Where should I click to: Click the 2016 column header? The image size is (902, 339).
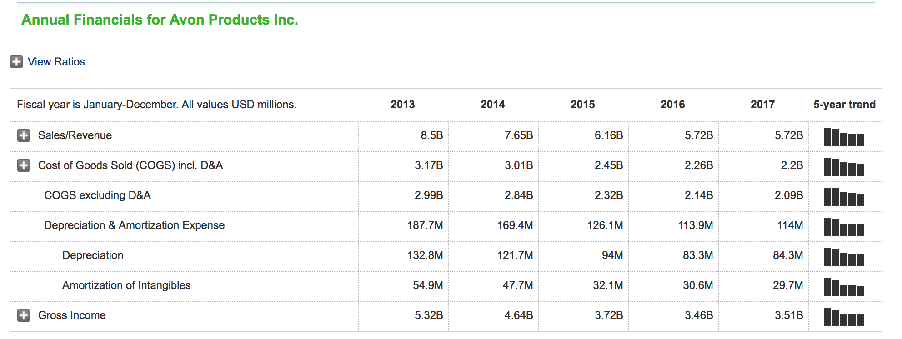click(x=673, y=105)
